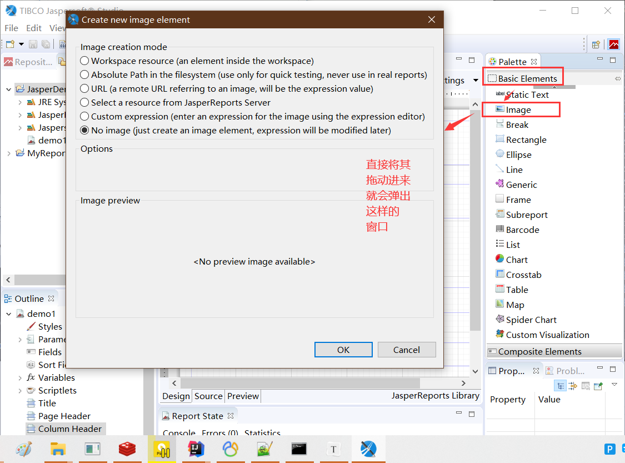Confirm the dialog with OK
The width and height of the screenshot is (625, 463).
(343, 350)
